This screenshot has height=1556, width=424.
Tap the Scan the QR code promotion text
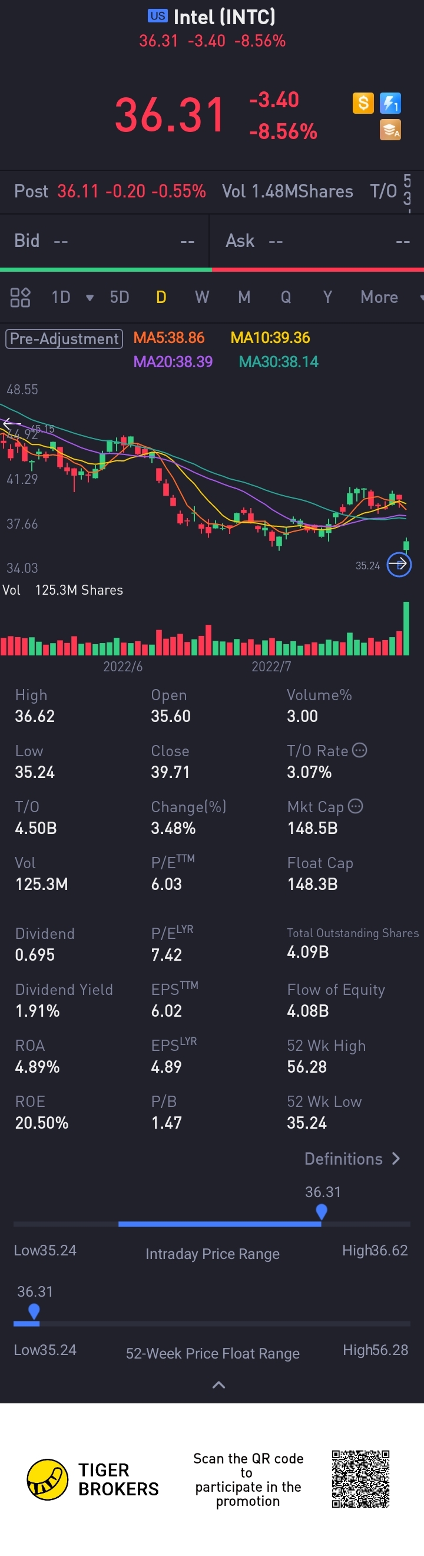point(248,1479)
